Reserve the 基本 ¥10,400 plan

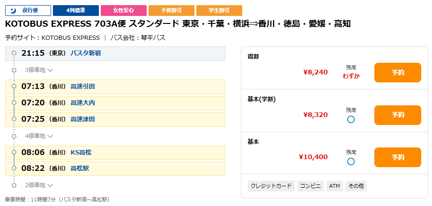click(397, 157)
